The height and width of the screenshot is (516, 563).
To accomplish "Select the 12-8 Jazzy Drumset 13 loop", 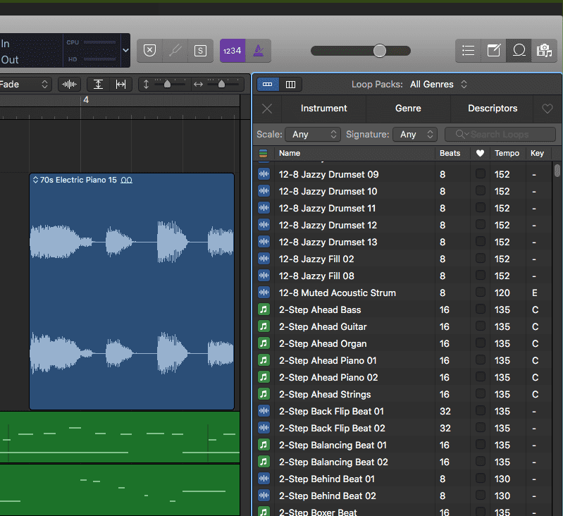I will pos(402,242).
